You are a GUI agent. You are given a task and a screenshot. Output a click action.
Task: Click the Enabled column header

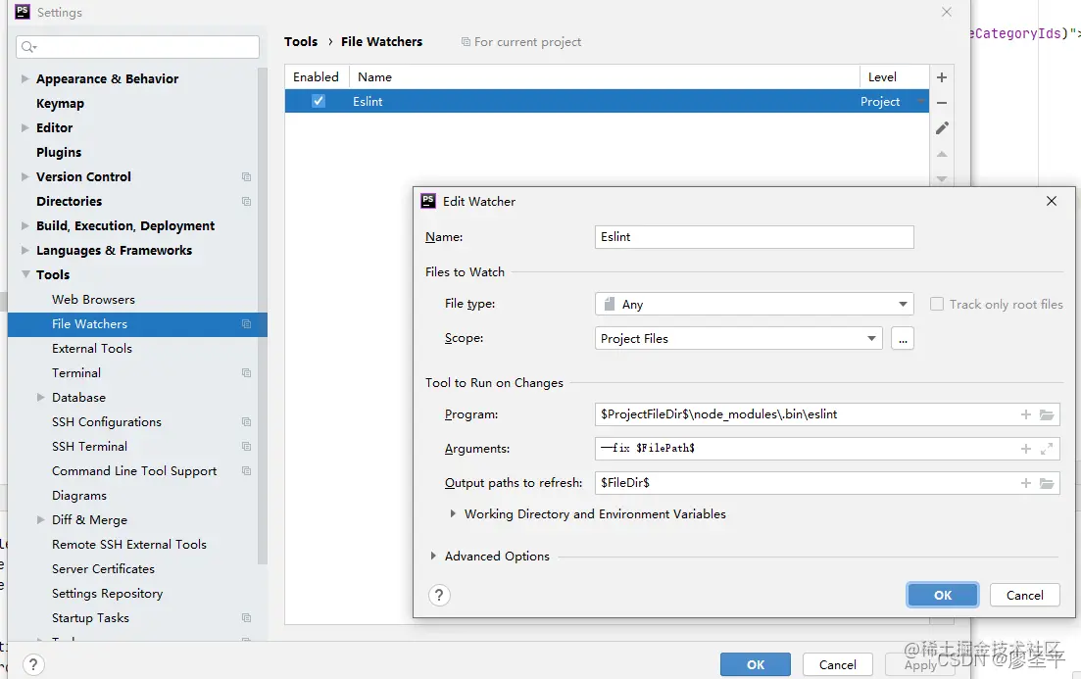pos(316,77)
